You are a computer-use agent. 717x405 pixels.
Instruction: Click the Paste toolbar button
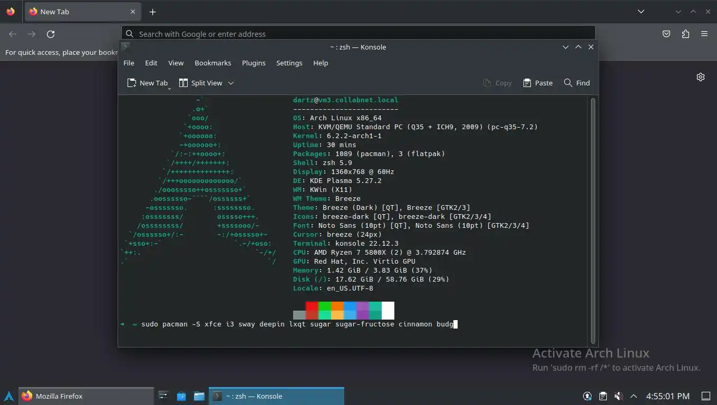click(x=538, y=83)
